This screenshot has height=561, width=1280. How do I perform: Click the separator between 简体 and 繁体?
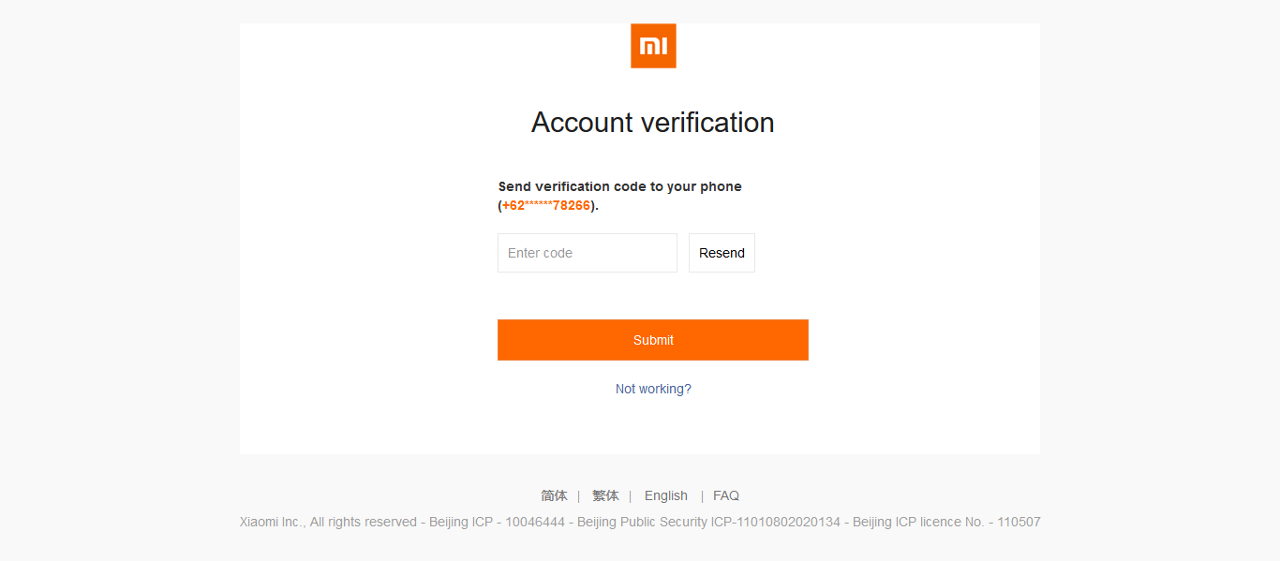(579, 495)
